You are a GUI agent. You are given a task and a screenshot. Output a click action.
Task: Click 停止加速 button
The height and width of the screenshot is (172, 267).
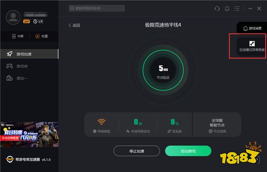(137, 151)
